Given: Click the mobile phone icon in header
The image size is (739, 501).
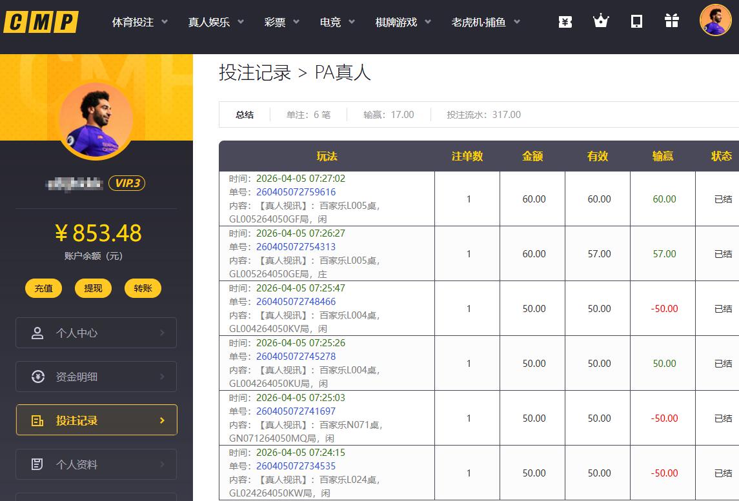Looking at the screenshot, I should (636, 22).
